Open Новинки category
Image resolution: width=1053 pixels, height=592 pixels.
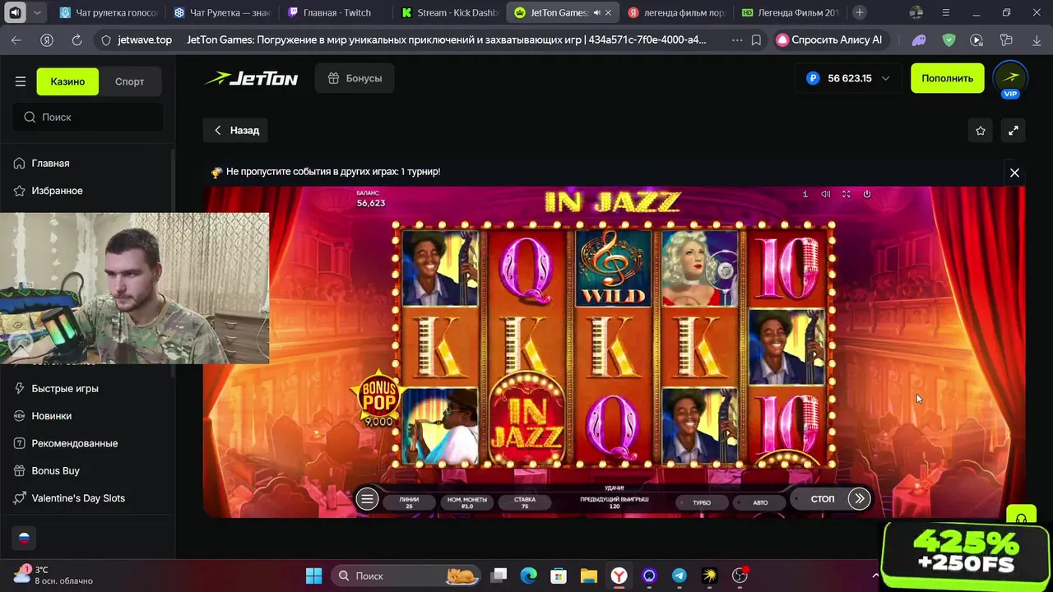51,415
